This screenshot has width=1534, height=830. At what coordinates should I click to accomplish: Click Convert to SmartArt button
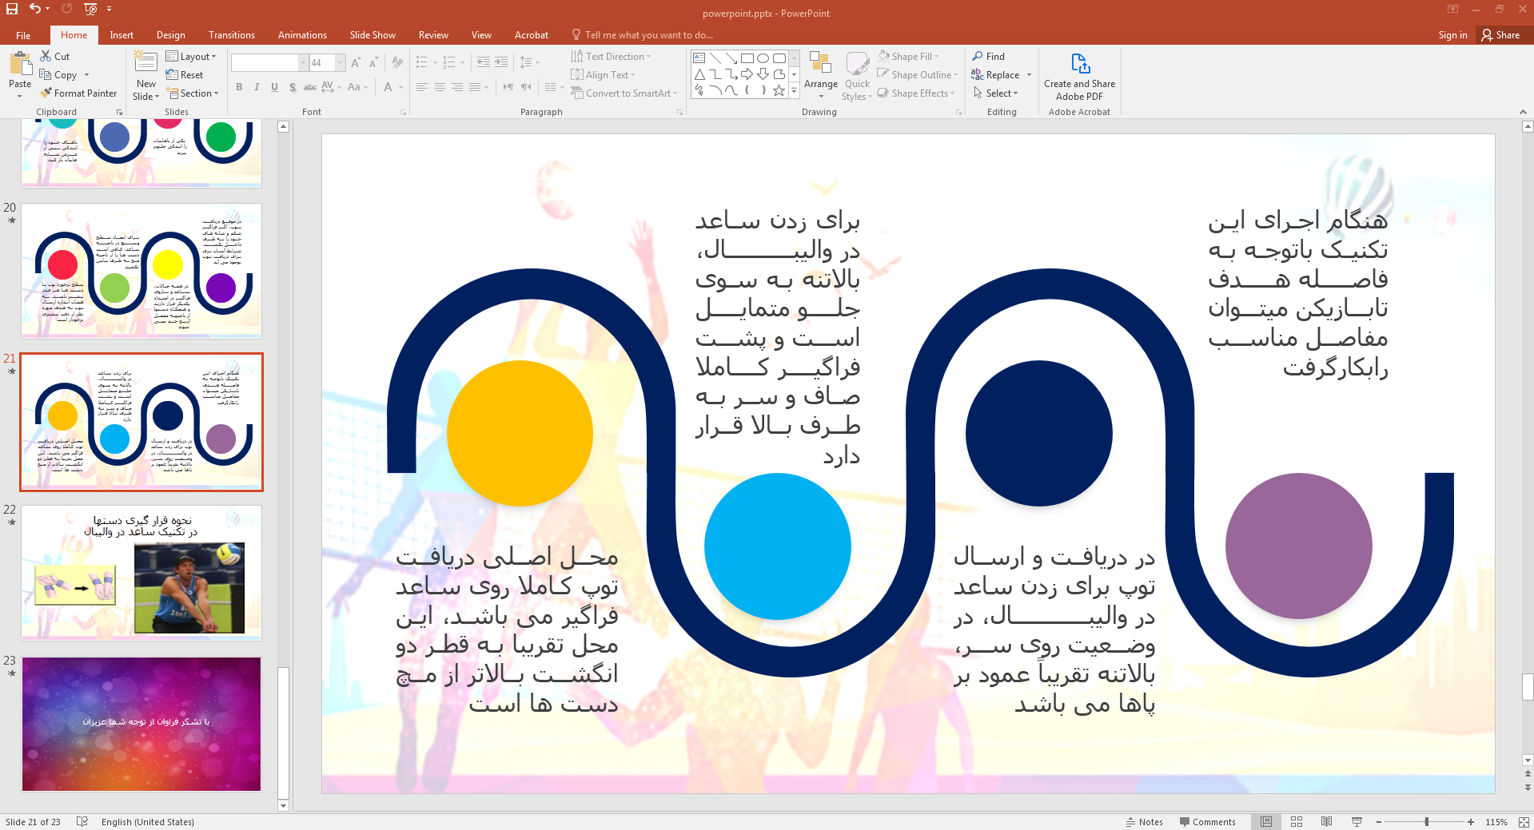pyautogui.click(x=624, y=93)
